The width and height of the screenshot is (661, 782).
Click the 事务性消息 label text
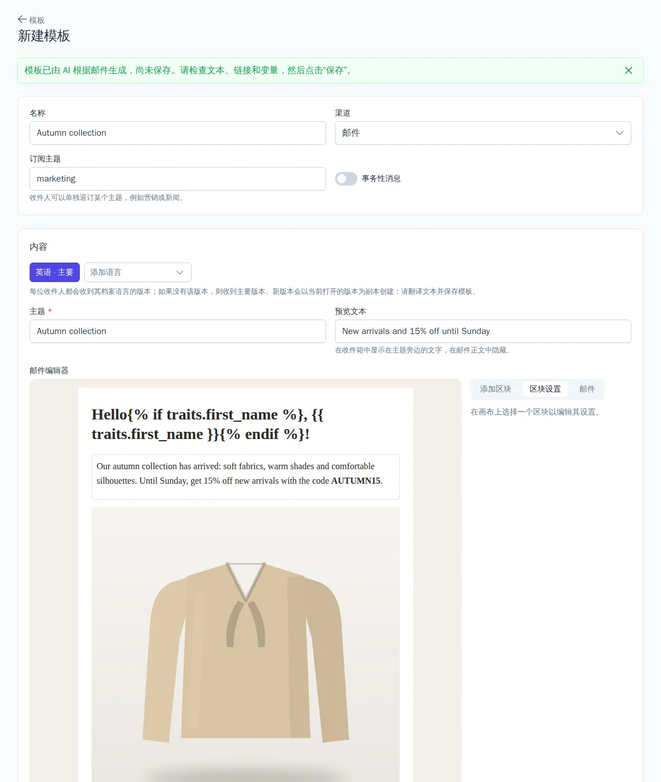click(381, 179)
